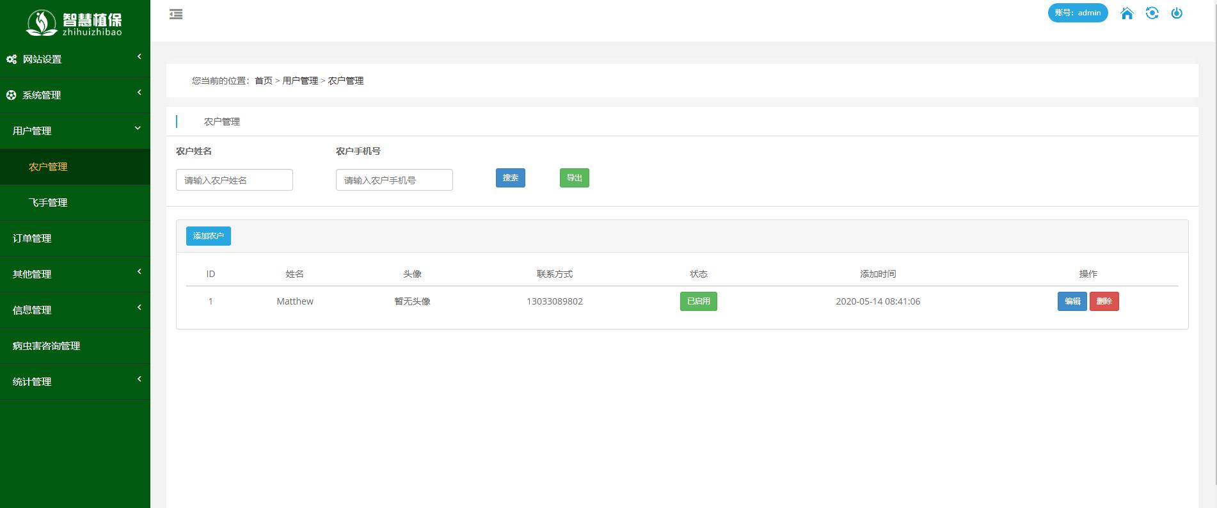Open 飞手管理 in the sidebar
This screenshot has height=508, width=1217.
48,203
